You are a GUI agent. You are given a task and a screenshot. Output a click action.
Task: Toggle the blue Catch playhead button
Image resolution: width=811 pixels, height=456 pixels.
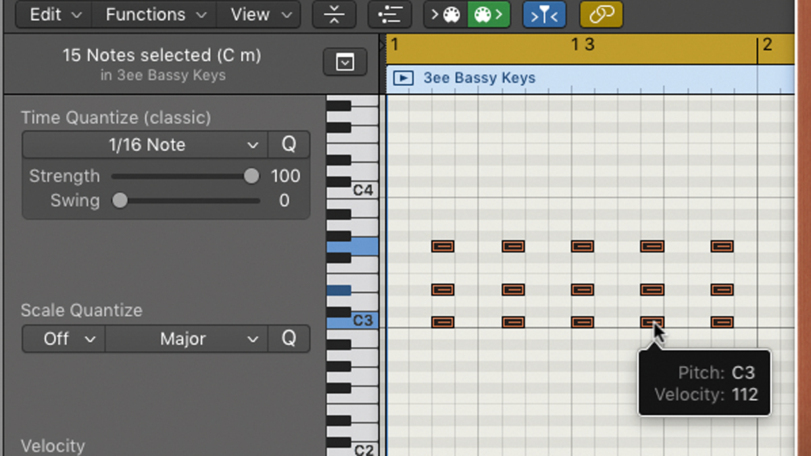point(544,14)
